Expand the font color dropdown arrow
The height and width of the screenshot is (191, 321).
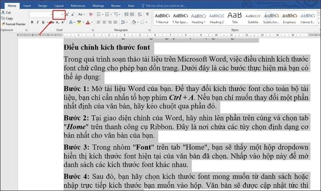[x=92, y=22]
